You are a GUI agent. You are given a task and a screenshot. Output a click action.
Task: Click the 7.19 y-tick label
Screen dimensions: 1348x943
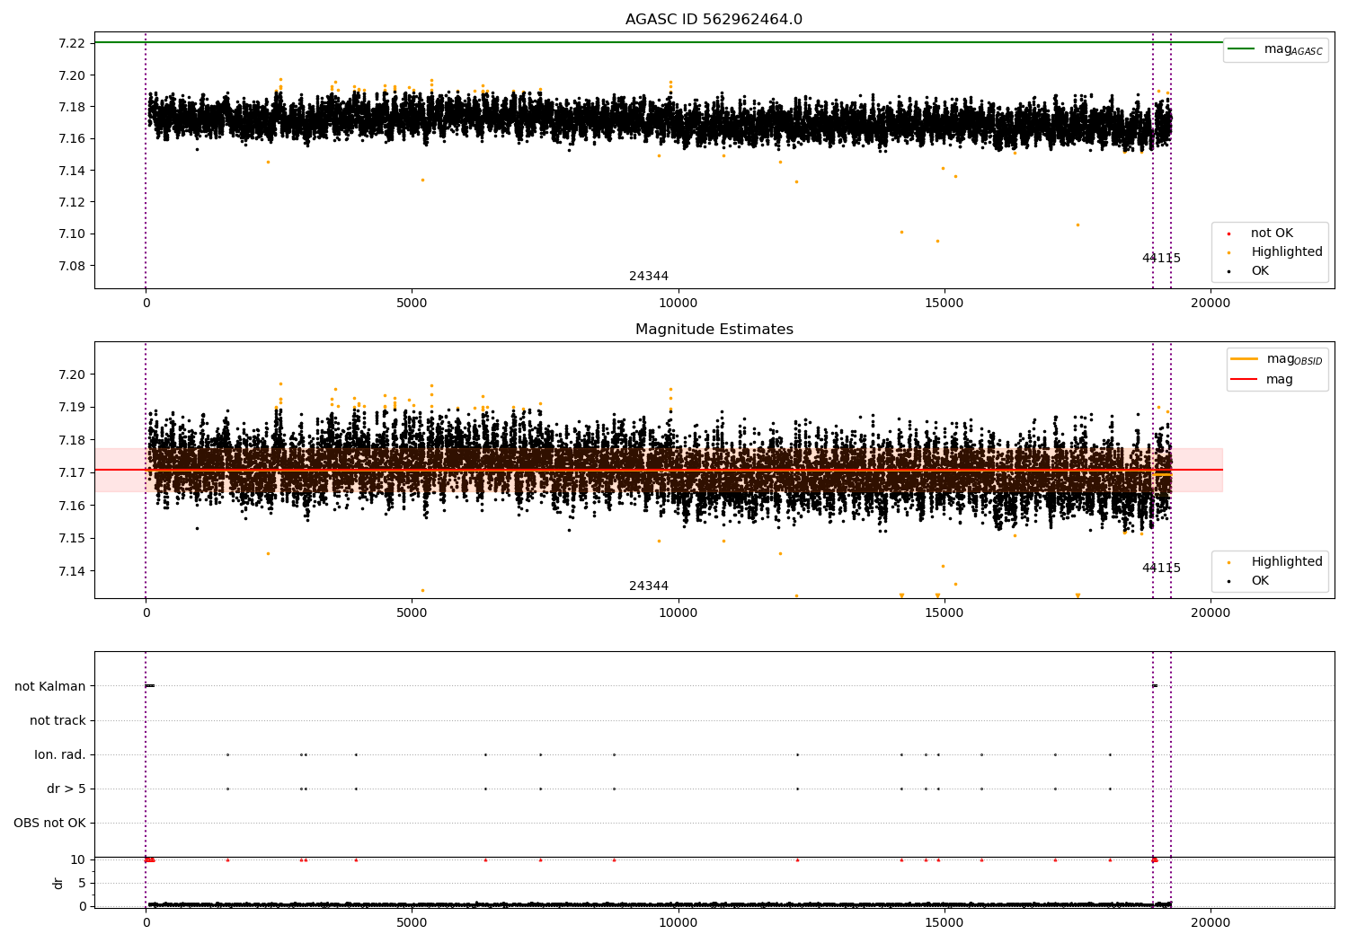pyautogui.click(x=71, y=407)
